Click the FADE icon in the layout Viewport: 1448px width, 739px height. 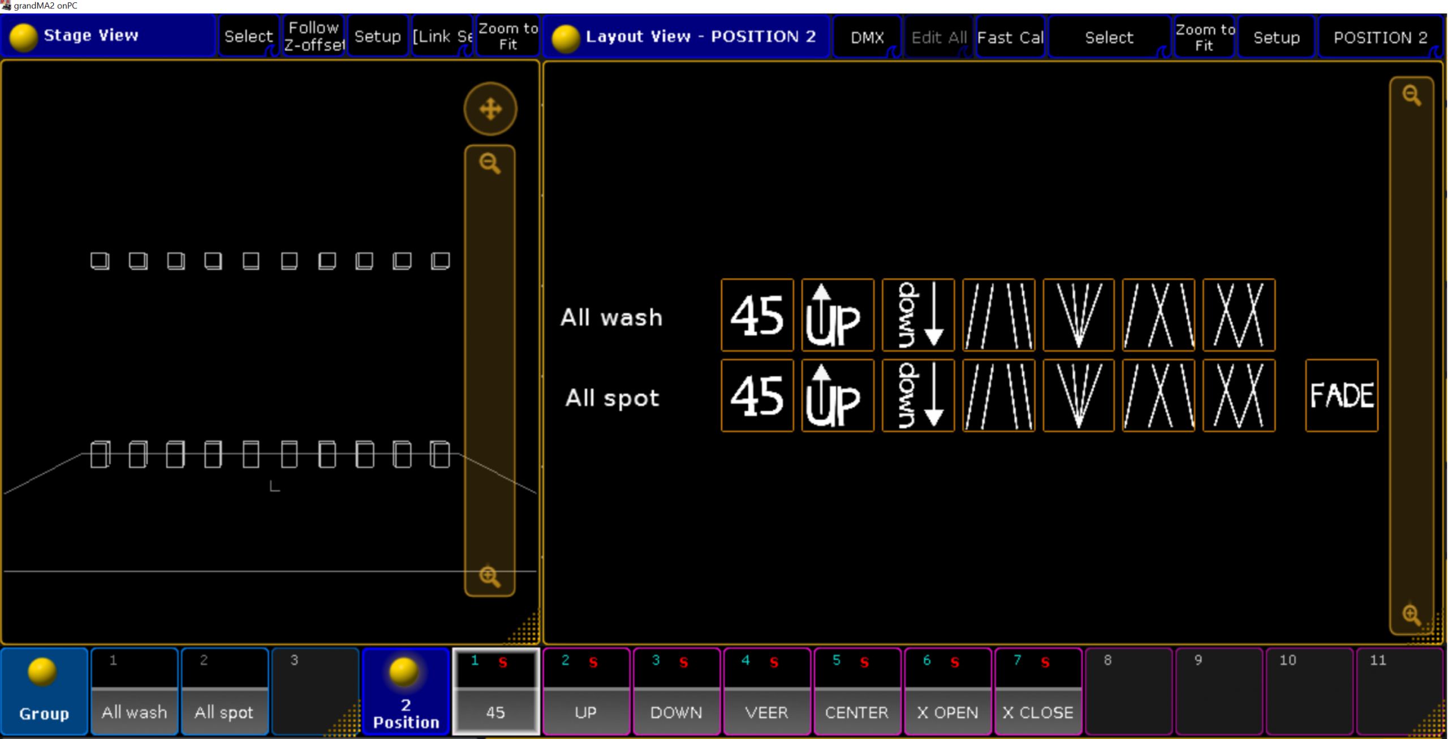coord(1342,396)
